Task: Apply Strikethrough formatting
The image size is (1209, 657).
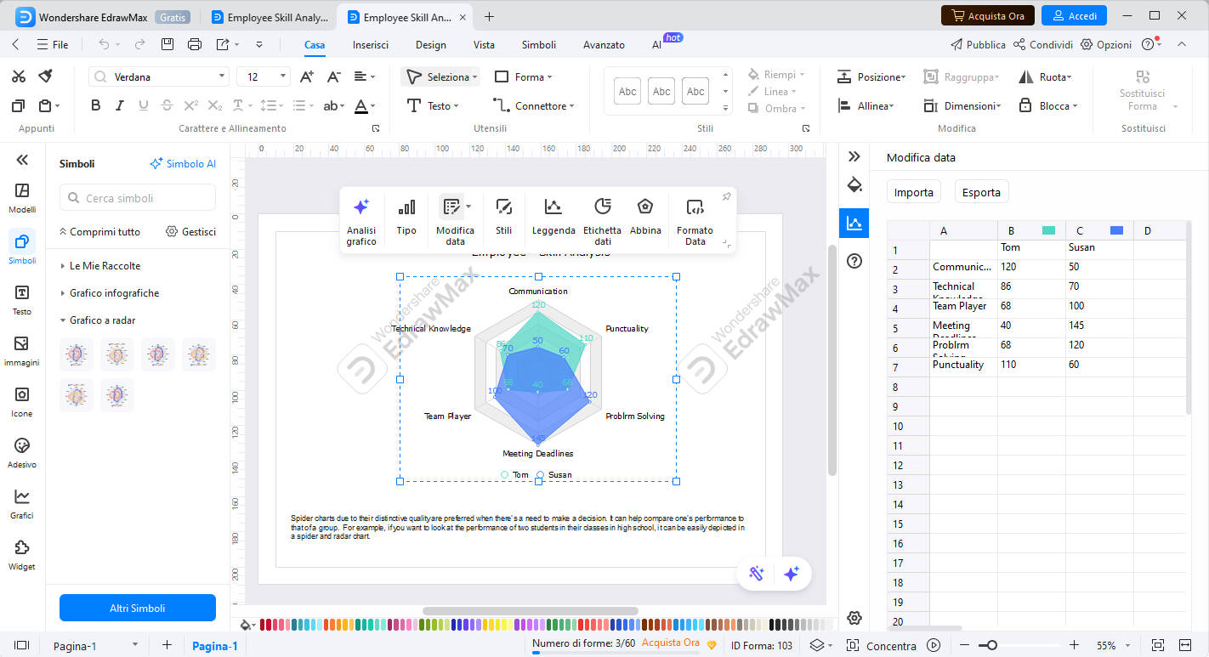Action: point(167,106)
